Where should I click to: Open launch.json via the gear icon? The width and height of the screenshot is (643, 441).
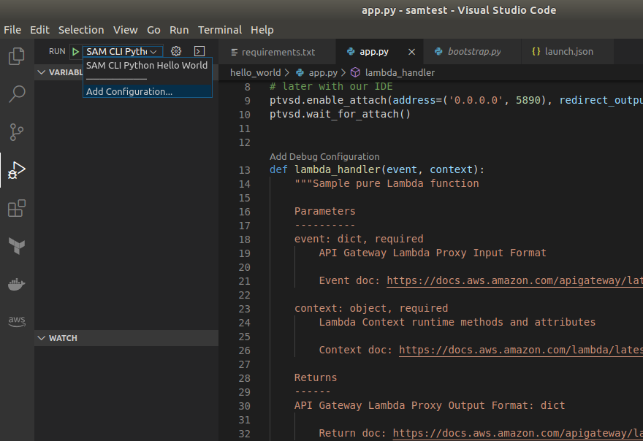coord(176,51)
